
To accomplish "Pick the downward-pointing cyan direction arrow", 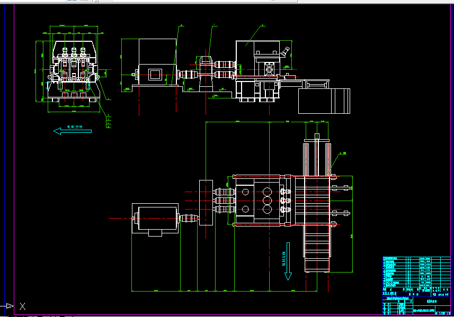I will [x=288, y=261].
